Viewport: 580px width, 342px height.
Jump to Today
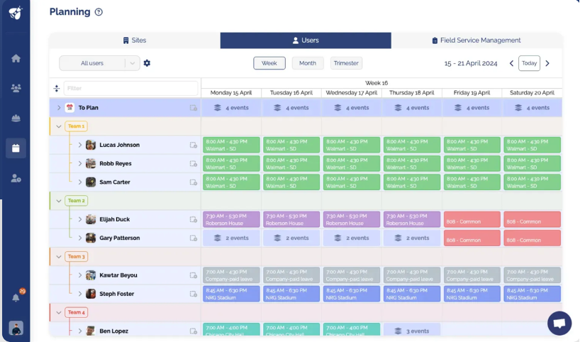530,63
